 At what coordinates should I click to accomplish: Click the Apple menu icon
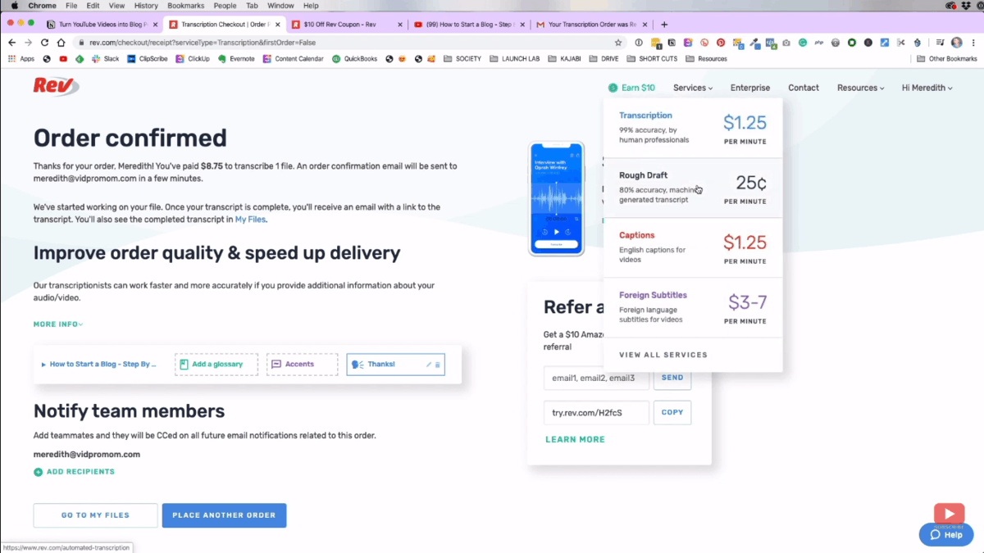point(13,6)
